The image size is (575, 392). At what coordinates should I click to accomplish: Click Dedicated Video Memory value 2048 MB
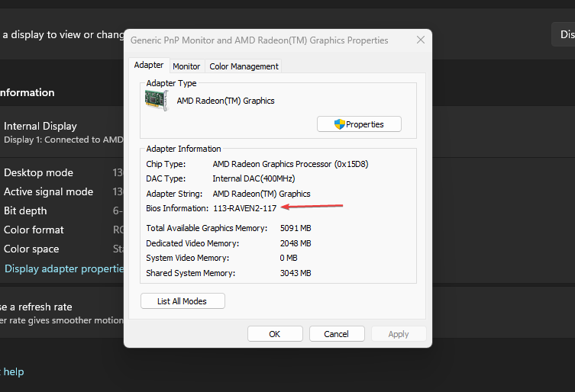(296, 243)
